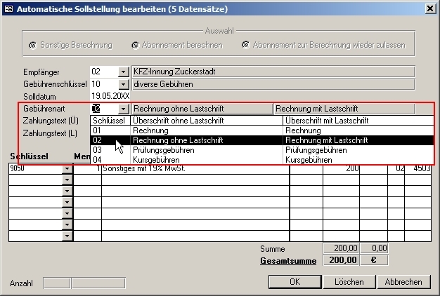Close the dialog with the X button
The width and height of the screenshot is (440, 296).
coord(429,8)
